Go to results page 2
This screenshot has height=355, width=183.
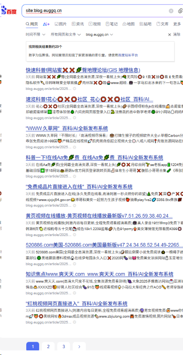point(48,346)
